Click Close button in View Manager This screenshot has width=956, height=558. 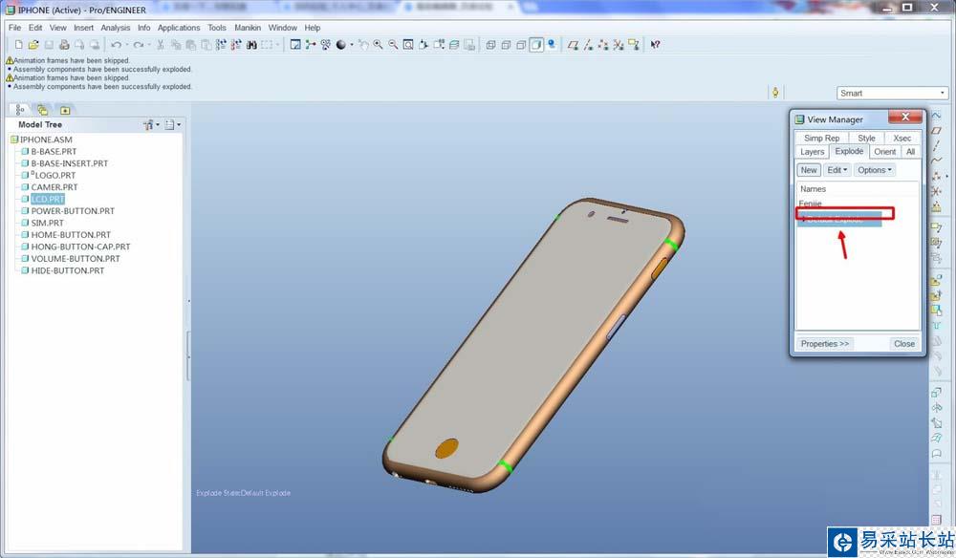point(904,344)
